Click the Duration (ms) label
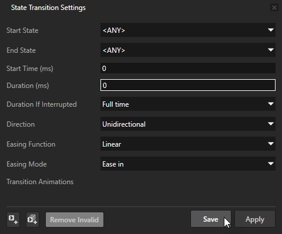The image size is (282, 234). (28, 86)
